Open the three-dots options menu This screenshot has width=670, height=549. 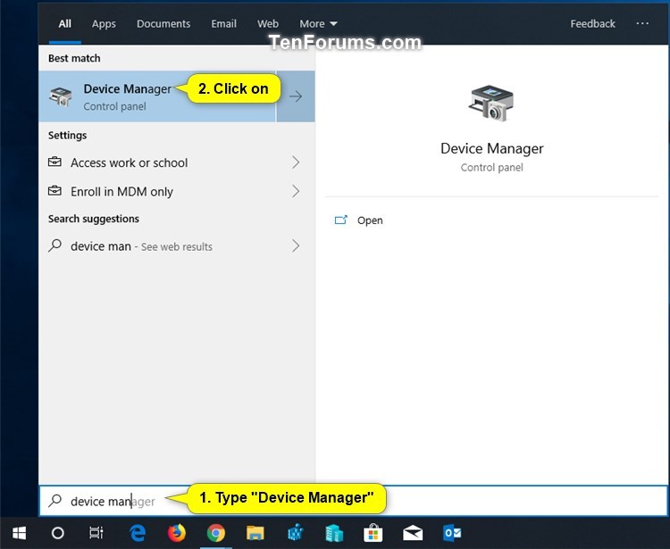pos(642,23)
